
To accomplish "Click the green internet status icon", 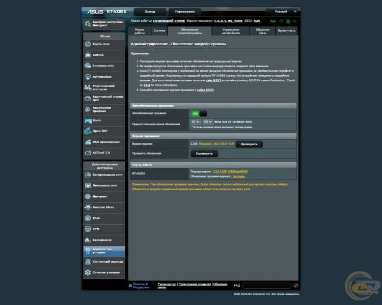I will pos(288,21).
